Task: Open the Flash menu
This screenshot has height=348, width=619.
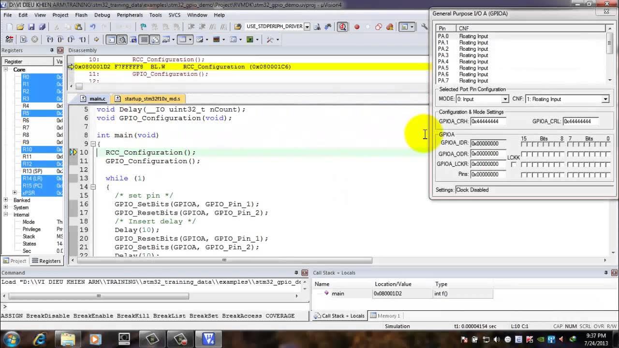Action: 81,15
